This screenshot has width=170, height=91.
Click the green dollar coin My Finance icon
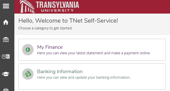tap(28, 50)
